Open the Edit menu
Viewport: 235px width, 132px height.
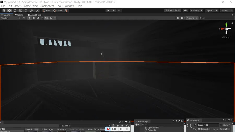pos(10,6)
